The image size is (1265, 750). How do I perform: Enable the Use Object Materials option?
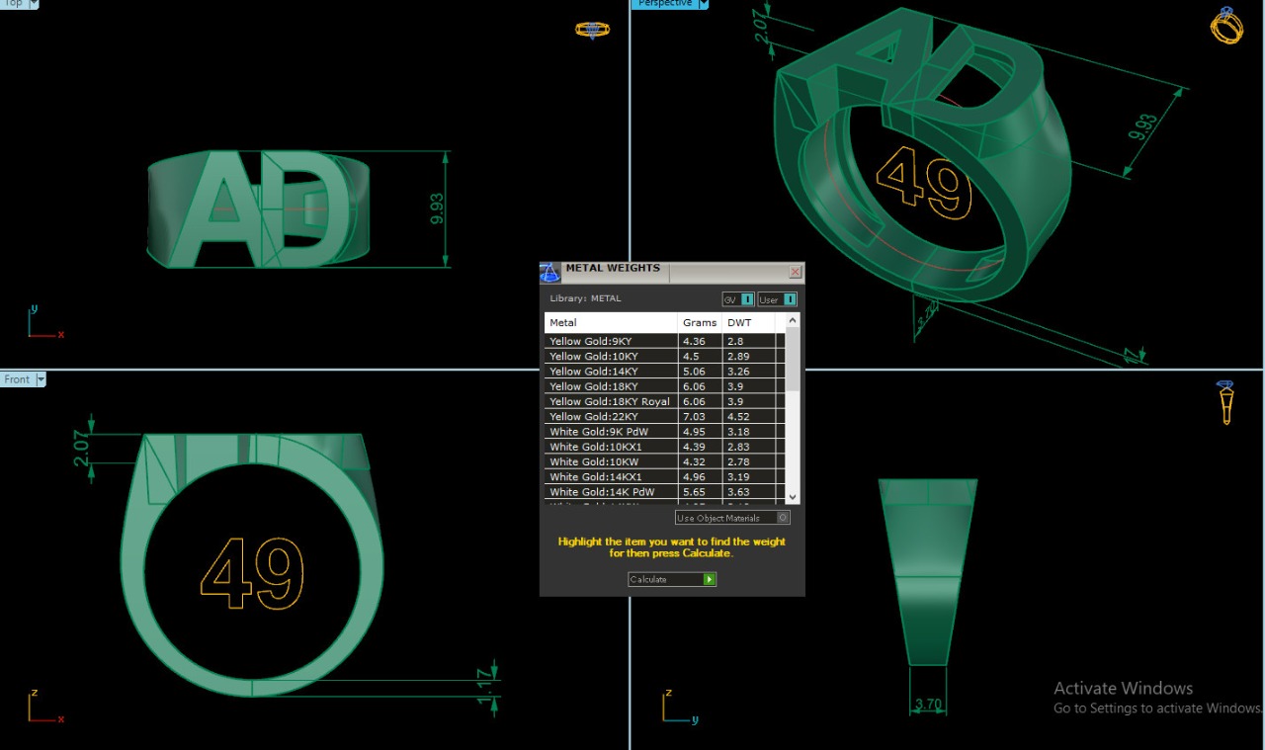click(x=783, y=518)
